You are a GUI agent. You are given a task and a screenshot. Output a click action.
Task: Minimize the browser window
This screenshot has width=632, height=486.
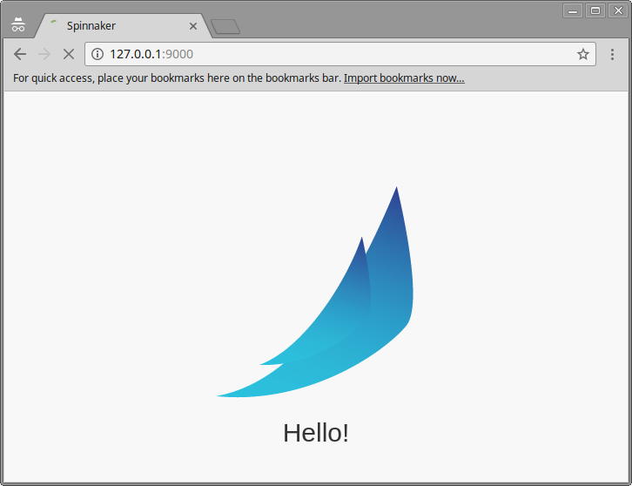(573, 10)
